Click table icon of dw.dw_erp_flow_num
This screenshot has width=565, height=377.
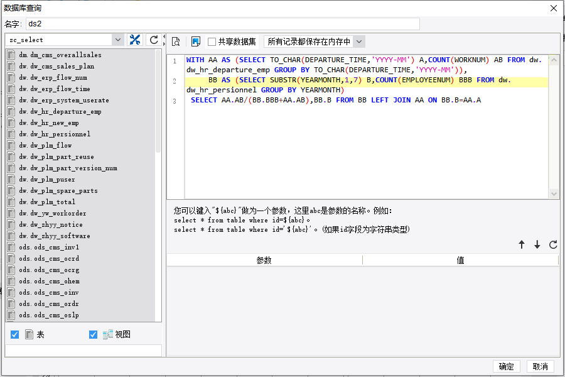(11, 77)
